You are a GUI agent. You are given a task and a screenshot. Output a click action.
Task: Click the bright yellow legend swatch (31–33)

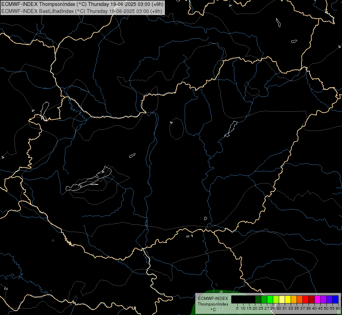pos(288,300)
